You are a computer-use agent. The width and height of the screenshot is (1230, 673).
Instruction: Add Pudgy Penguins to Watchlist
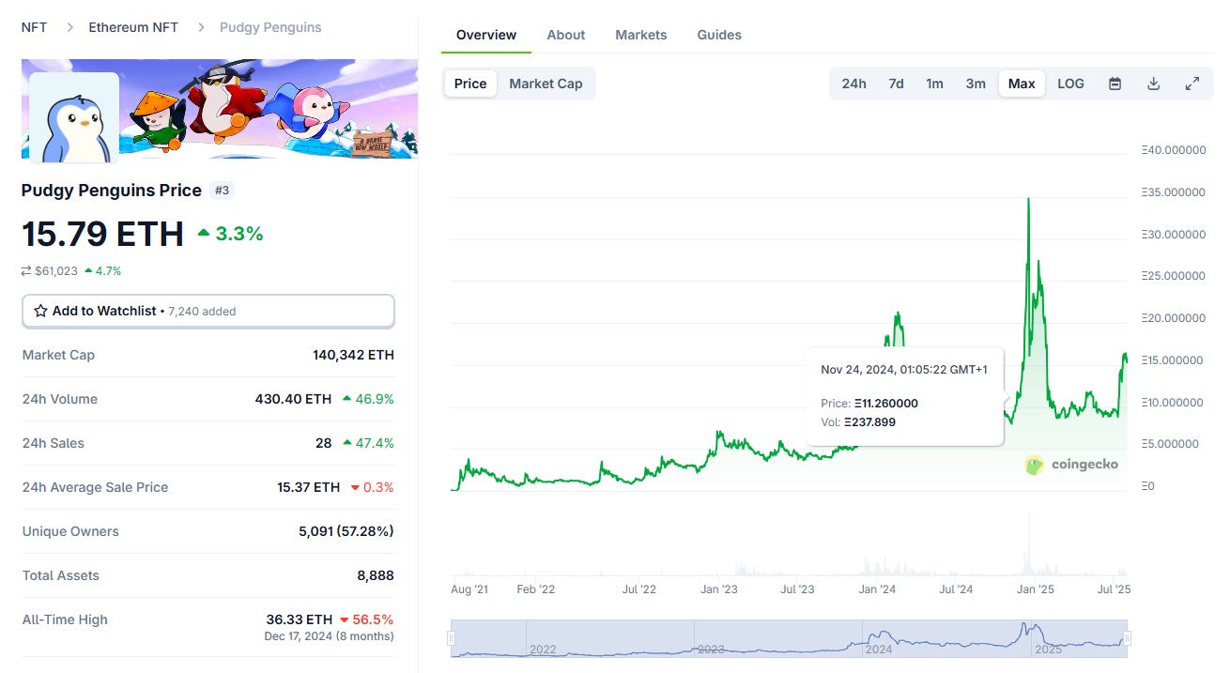[x=208, y=311]
